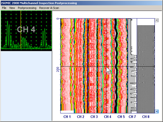The width and height of the screenshot is (163, 122).
Task: Select the CH 5 strip chart
Action: pyautogui.click(x=121, y=66)
